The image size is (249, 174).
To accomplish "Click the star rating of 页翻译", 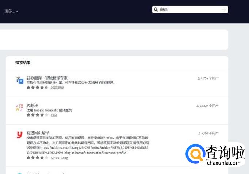I will pos(37,115).
